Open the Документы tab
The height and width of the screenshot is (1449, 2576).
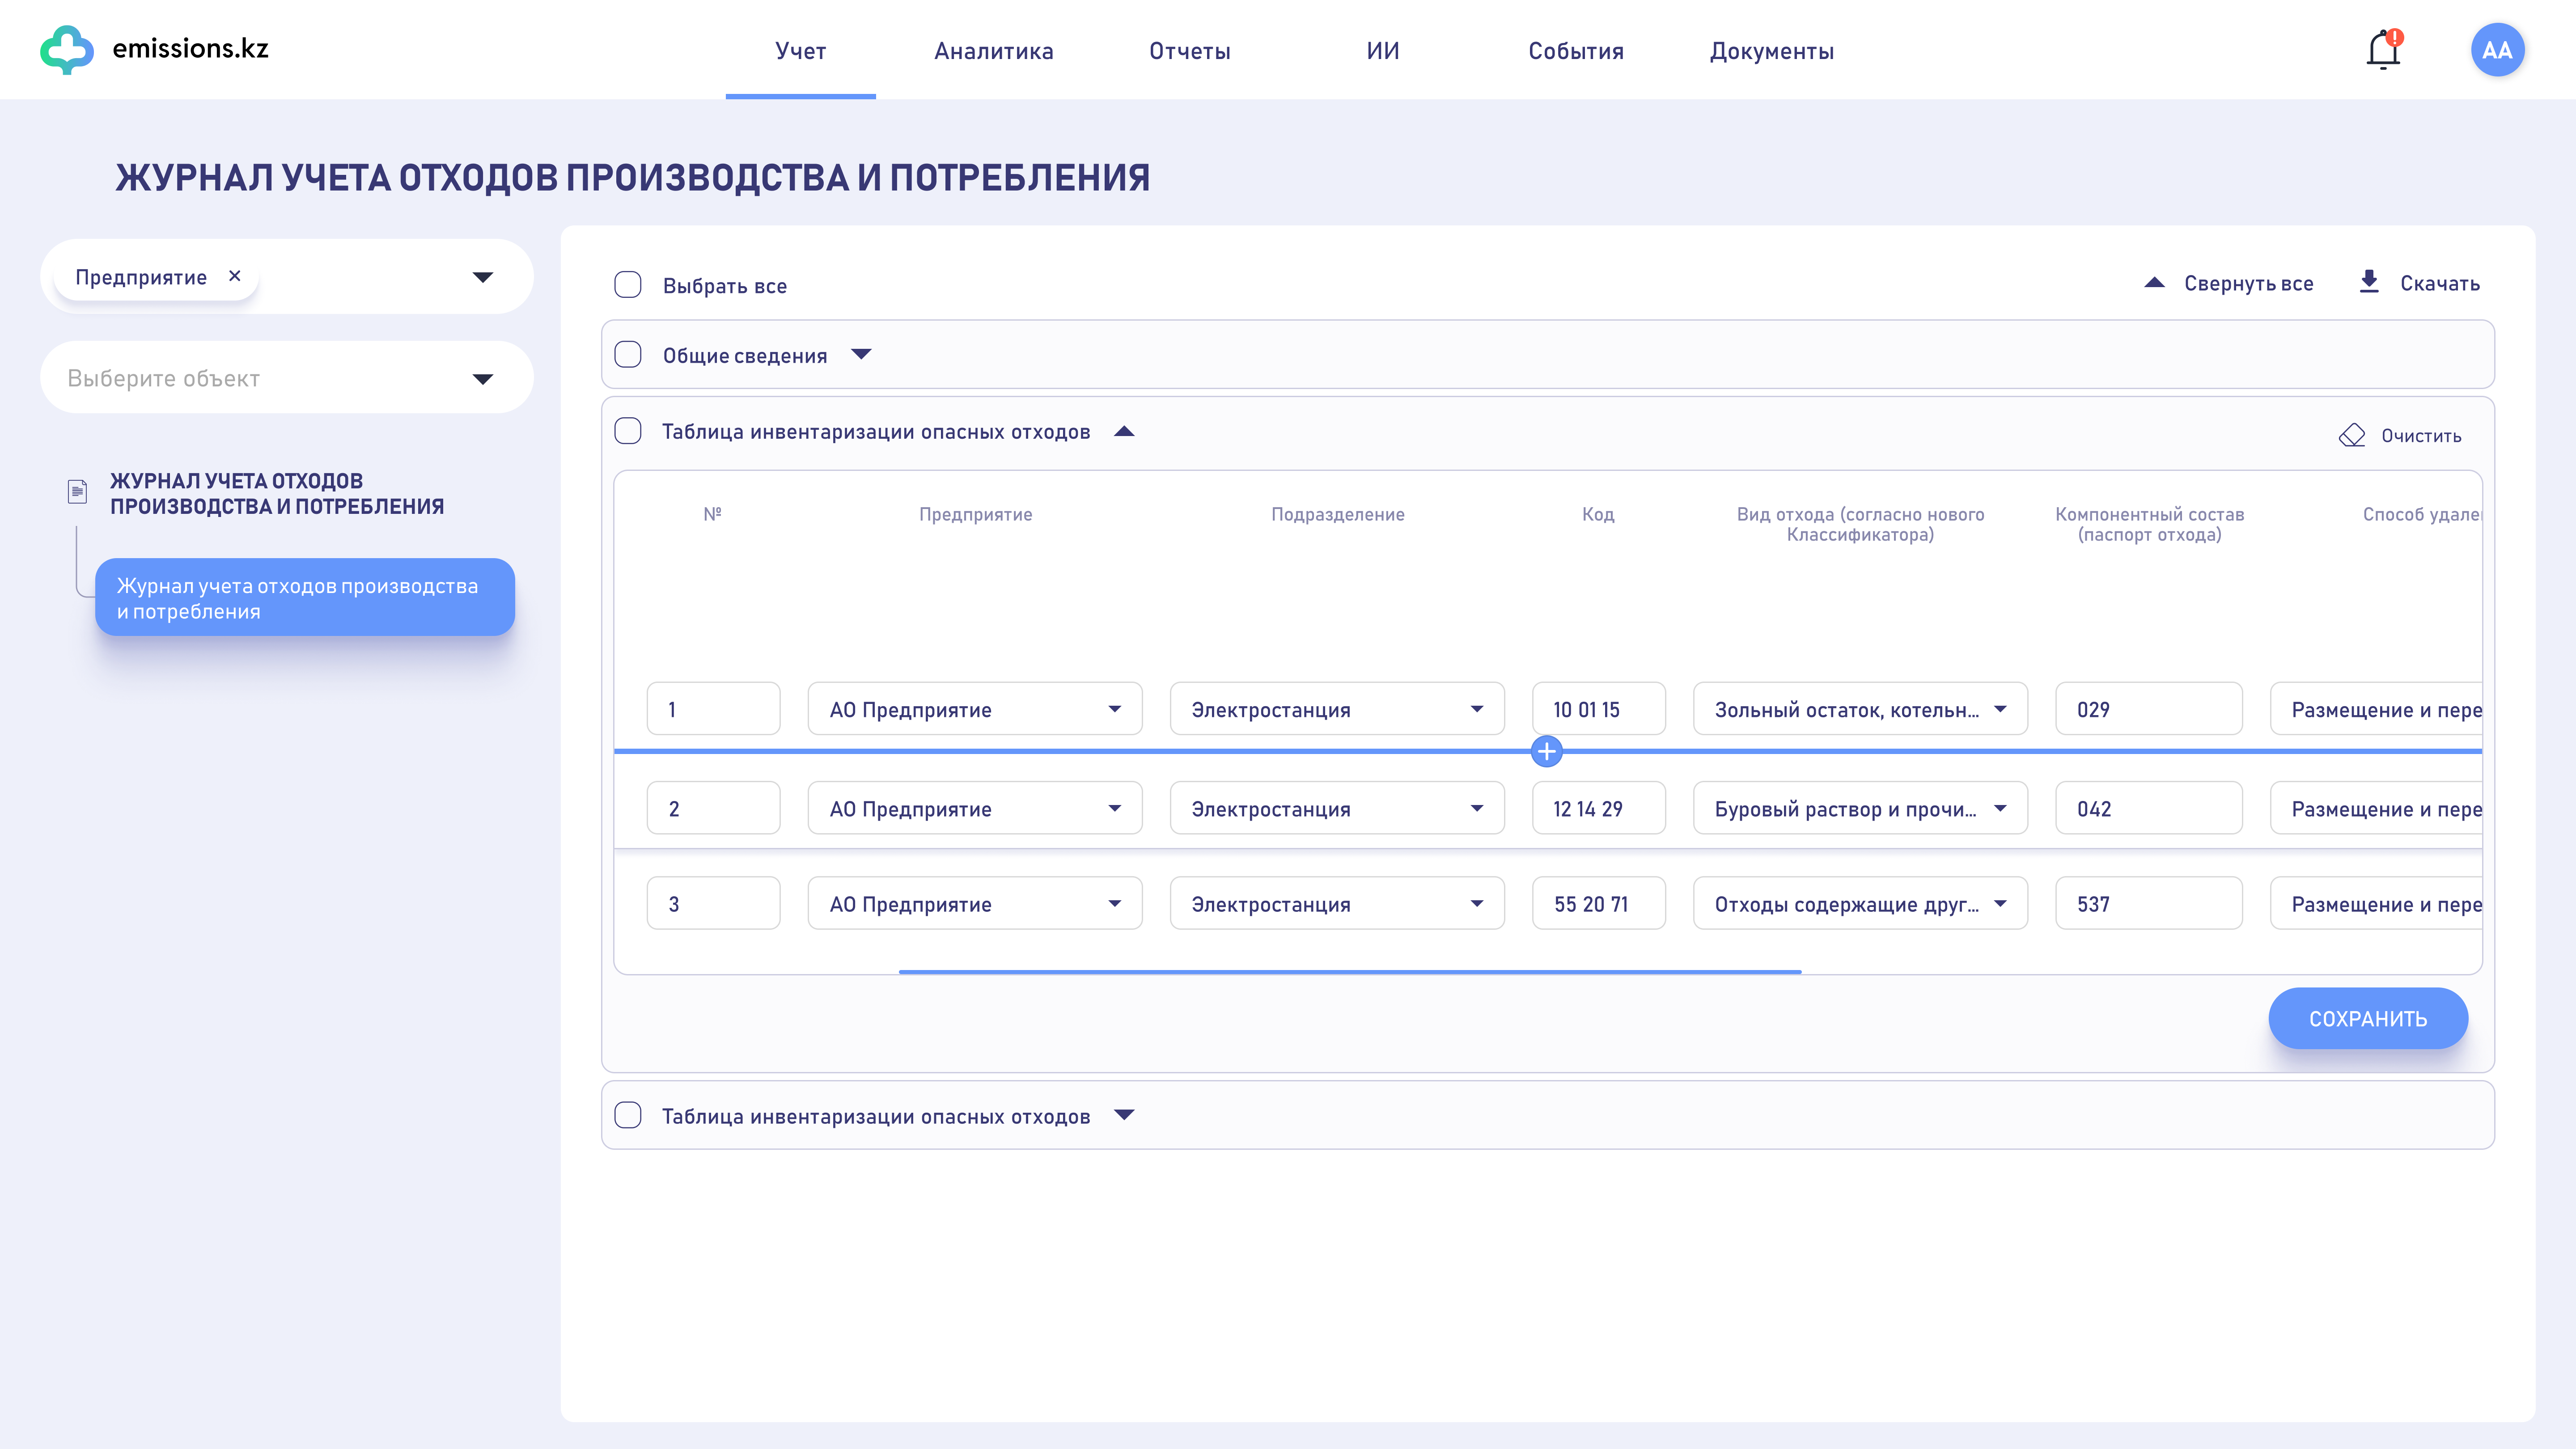1771,51
